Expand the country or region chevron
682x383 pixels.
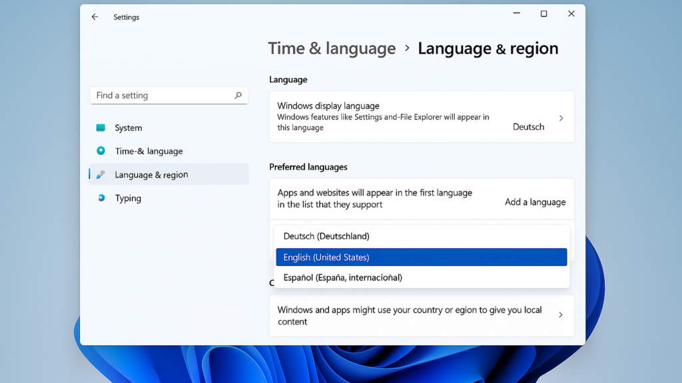tap(561, 315)
